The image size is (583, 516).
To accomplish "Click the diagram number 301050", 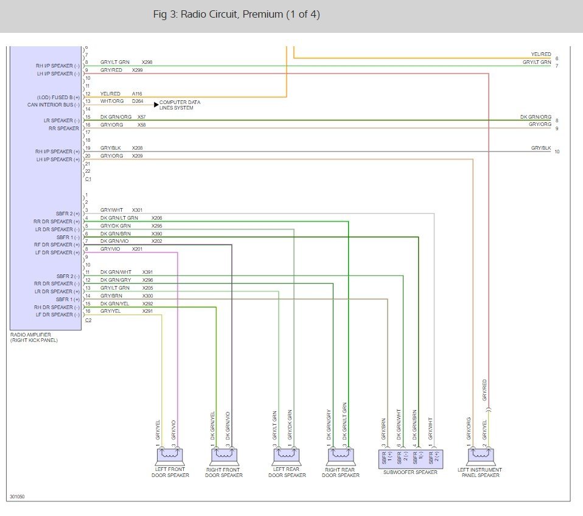I will (x=17, y=497).
